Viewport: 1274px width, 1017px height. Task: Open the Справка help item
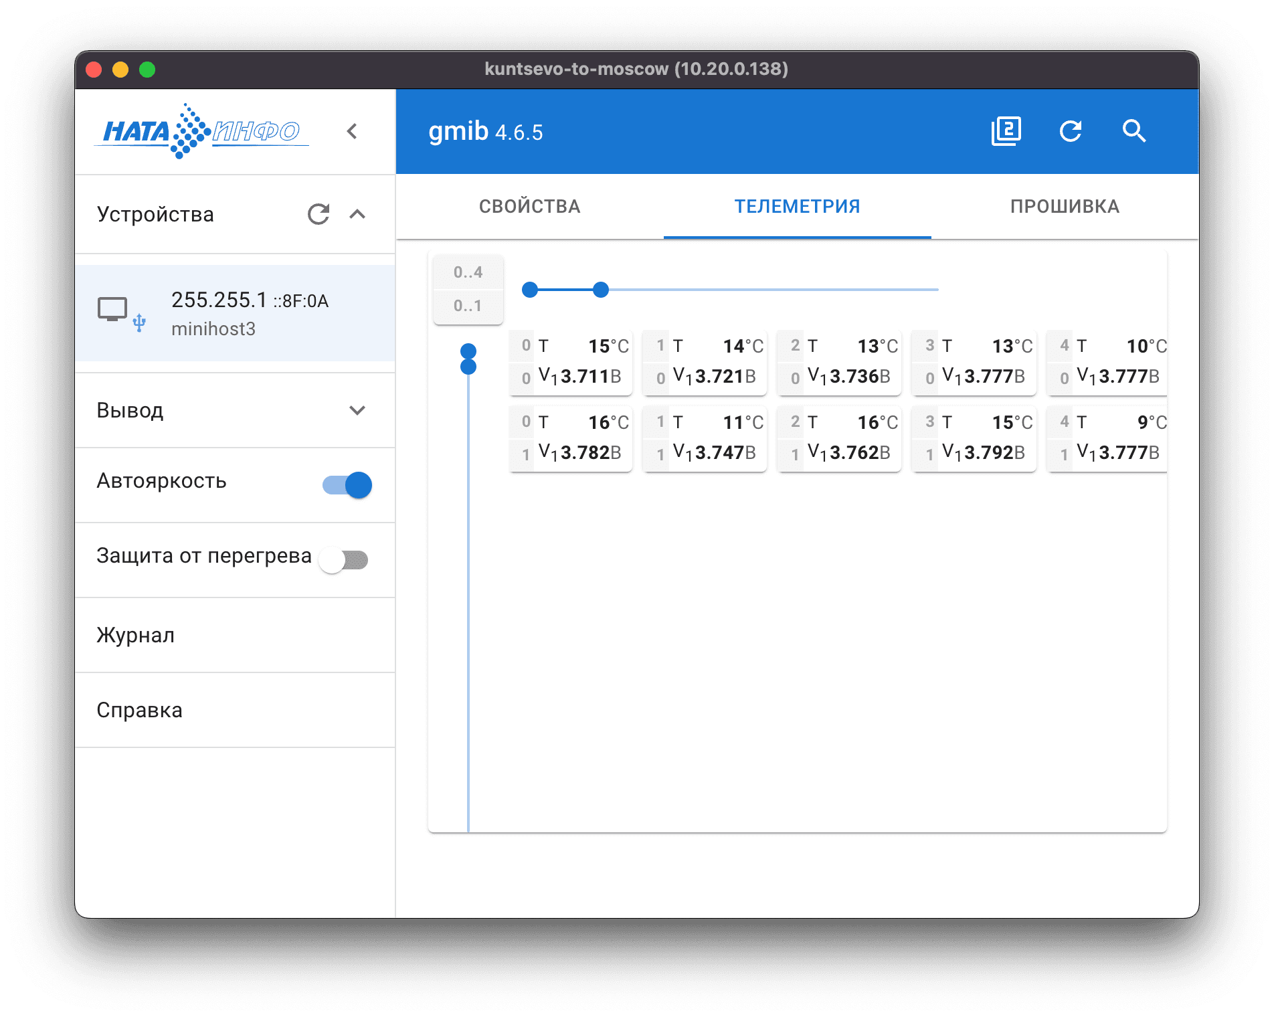pos(235,710)
